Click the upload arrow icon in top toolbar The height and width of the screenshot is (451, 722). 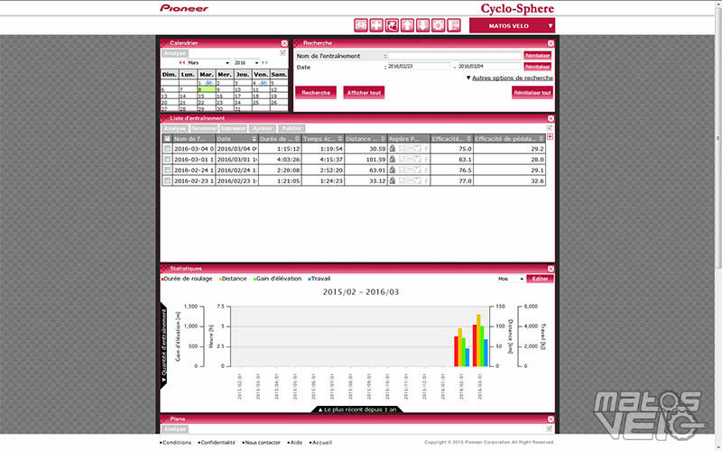(x=408, y=25)
